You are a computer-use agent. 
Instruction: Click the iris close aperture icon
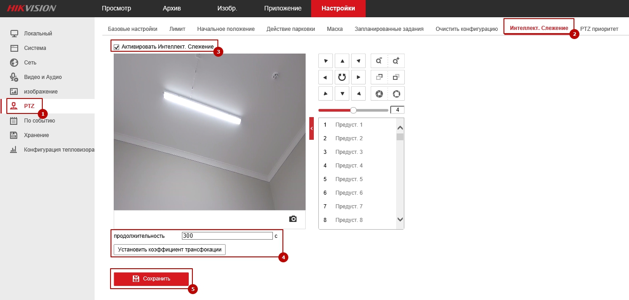379,94
